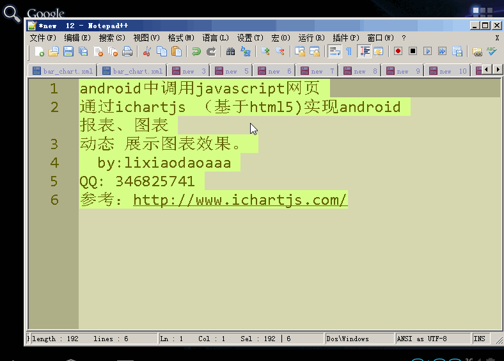Click the http://www.ichartjs.com/ link
The image size is (504, 361).
click(240, 200)
